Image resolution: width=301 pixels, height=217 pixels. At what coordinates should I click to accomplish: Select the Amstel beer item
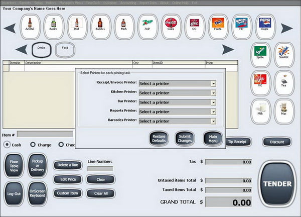(30, 27)
